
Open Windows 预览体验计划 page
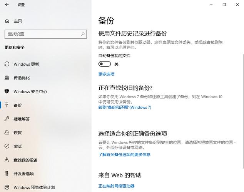click(34, 187)
